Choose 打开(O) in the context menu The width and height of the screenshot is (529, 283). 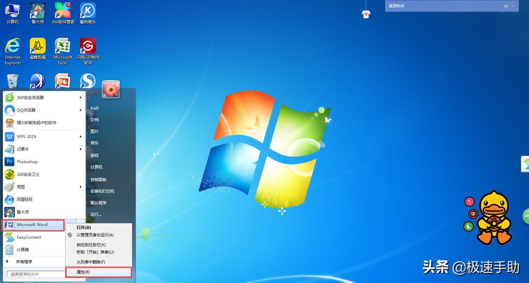99,228
